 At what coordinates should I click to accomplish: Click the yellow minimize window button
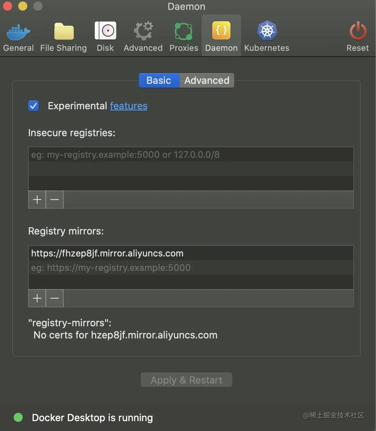23,6
